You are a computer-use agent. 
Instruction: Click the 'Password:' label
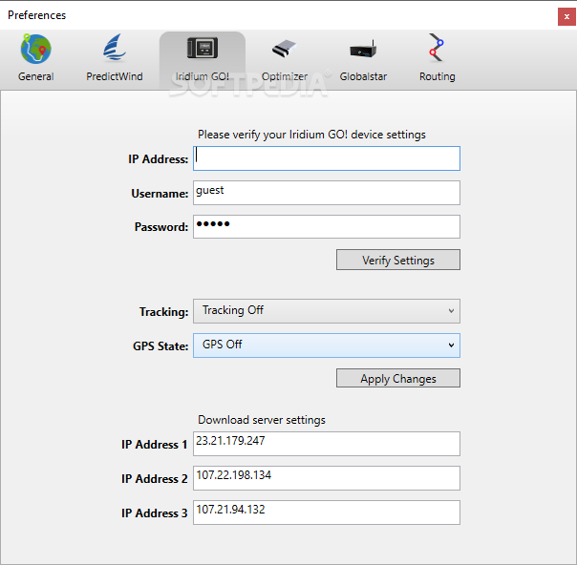pos(161,227)
